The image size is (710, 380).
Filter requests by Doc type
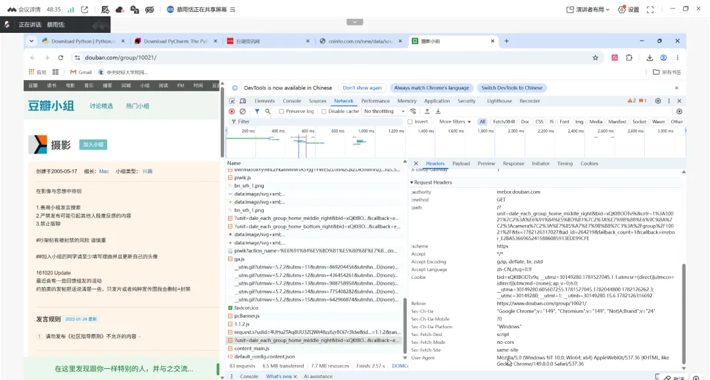click(x=525, y=121)
